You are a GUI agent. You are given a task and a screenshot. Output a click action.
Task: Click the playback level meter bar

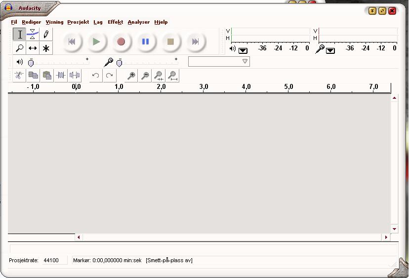(271, 35)
